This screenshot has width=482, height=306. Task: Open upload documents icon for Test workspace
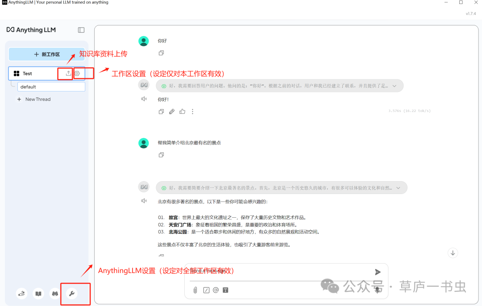[68, 73]
